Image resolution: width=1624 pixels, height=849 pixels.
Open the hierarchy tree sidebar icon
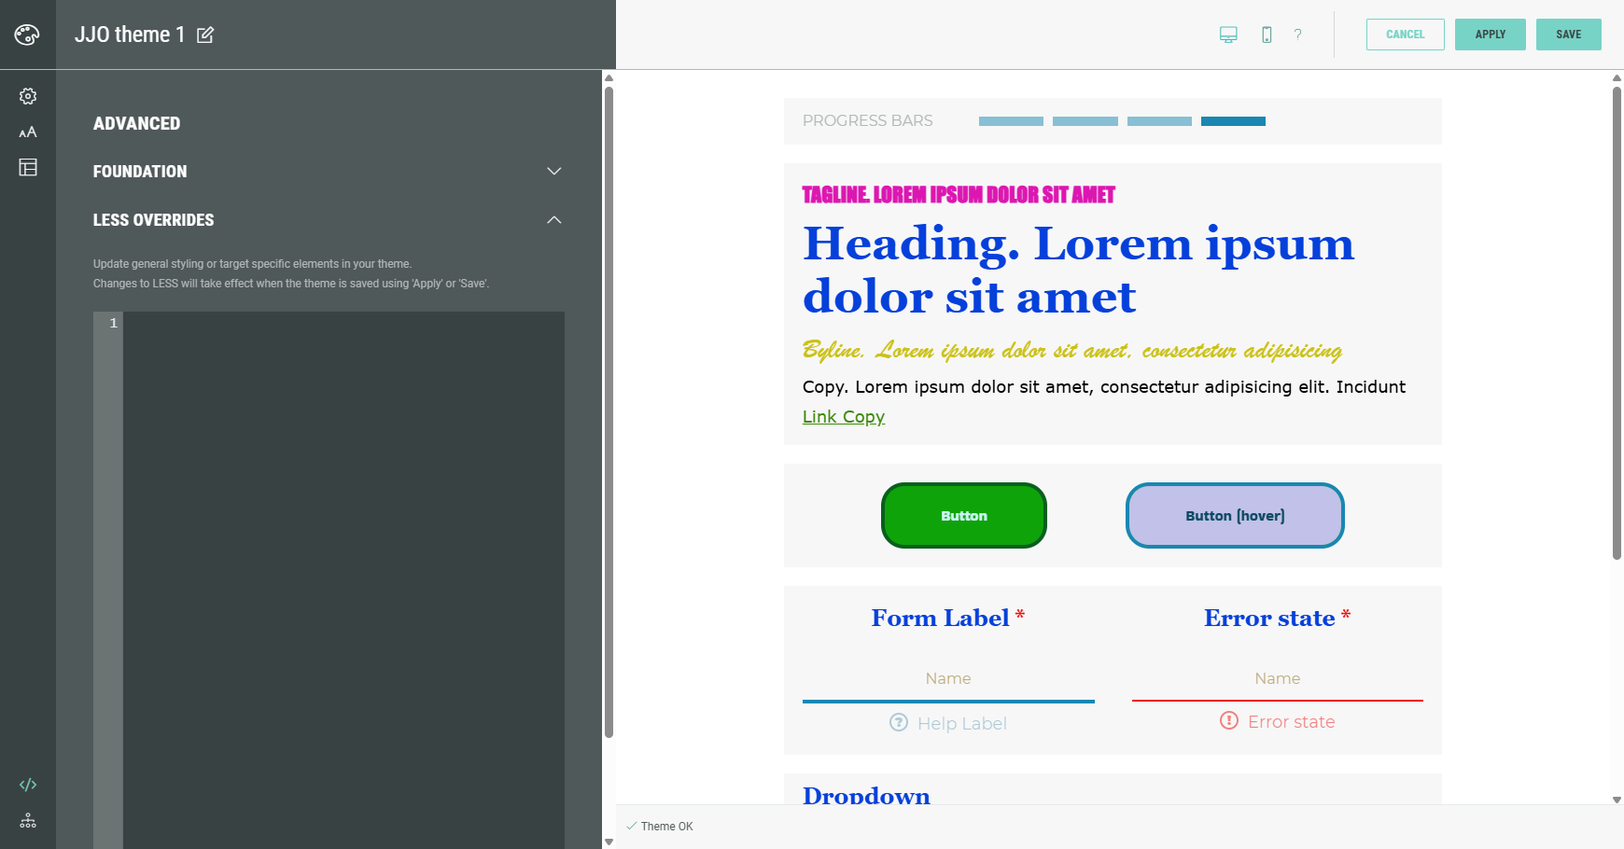pyautogui.click(x=28, y=821)
